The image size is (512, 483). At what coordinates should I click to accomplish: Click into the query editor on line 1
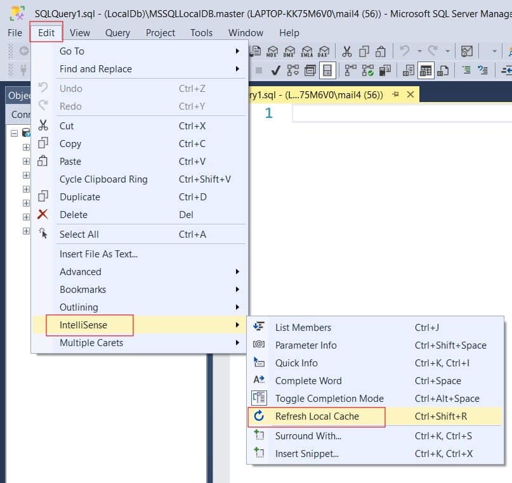[402, 113]
